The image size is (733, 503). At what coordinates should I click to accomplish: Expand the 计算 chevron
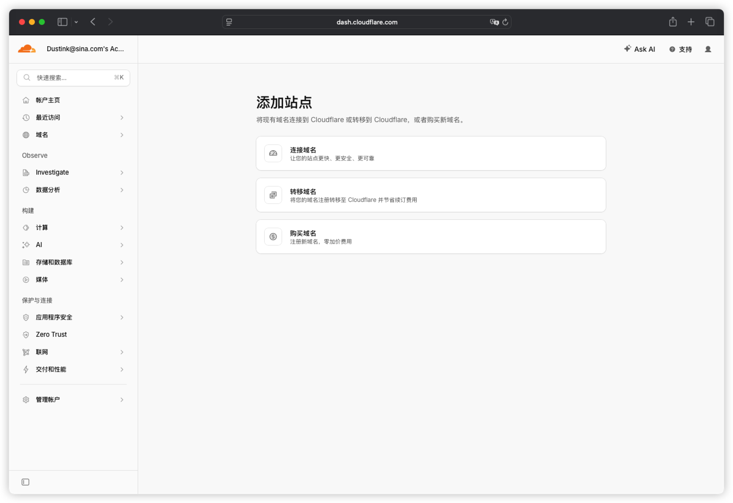point(122,228)
